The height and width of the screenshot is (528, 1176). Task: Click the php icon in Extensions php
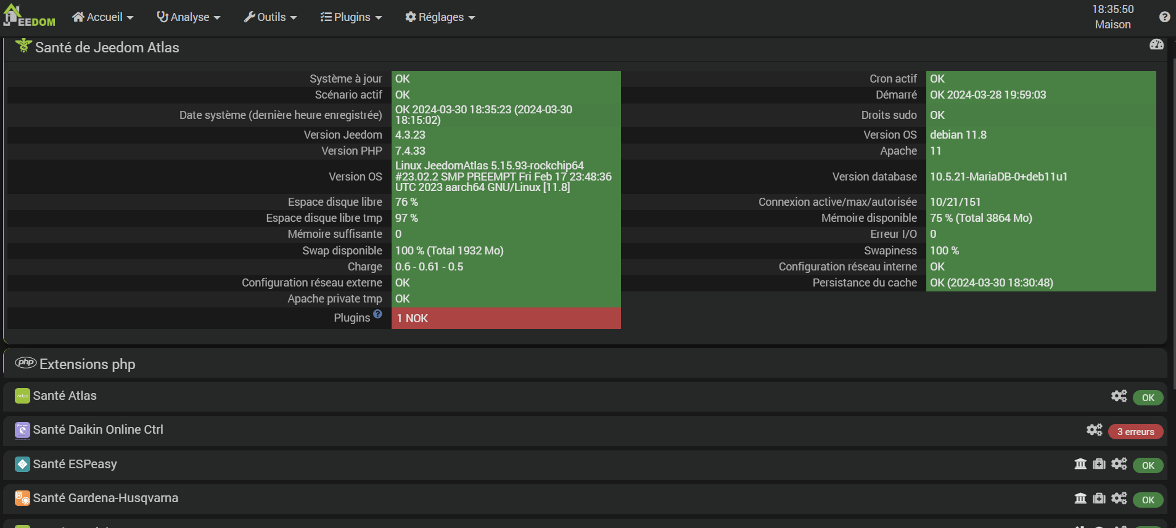pos(26,363)
